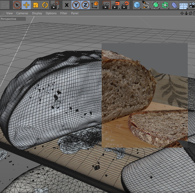Toggle the Y axis lock
Image resolution: width=195 pixels, height=193 pixels.
tap(76, 5)
